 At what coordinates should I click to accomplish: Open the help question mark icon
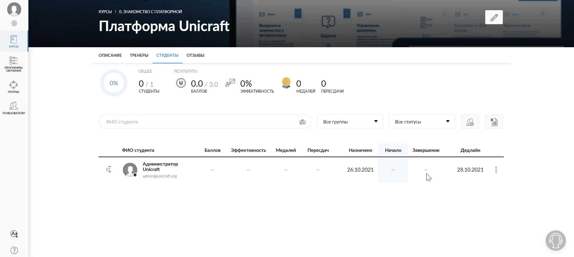[x=14, y=250]
